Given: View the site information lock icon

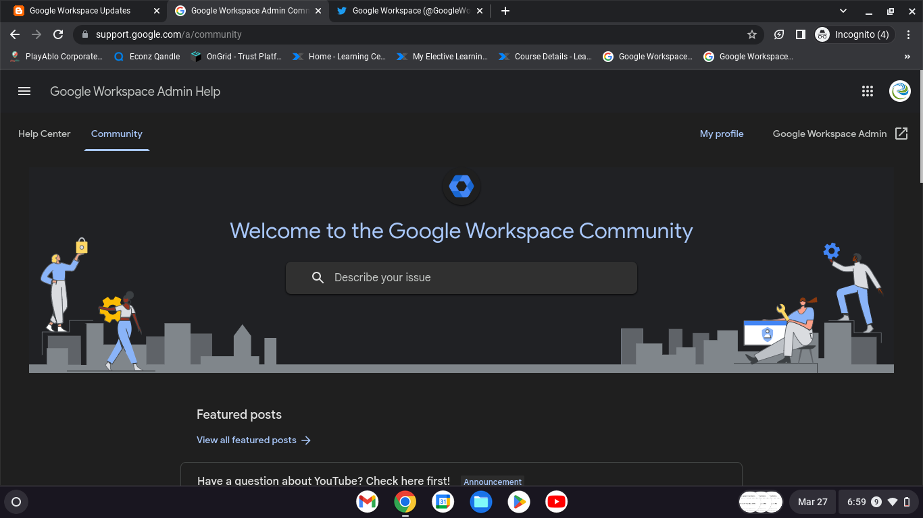Looking at the screenshot, I should pyautogui.click(x=84, y=34).
